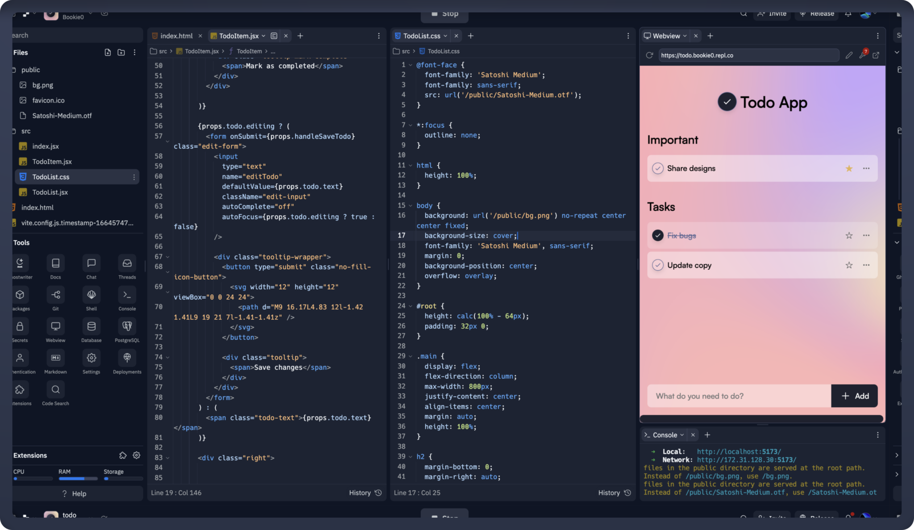Open Files panel three-dot menu
The height and width of the screenshot is (530, 914).
tap(134, 53)
